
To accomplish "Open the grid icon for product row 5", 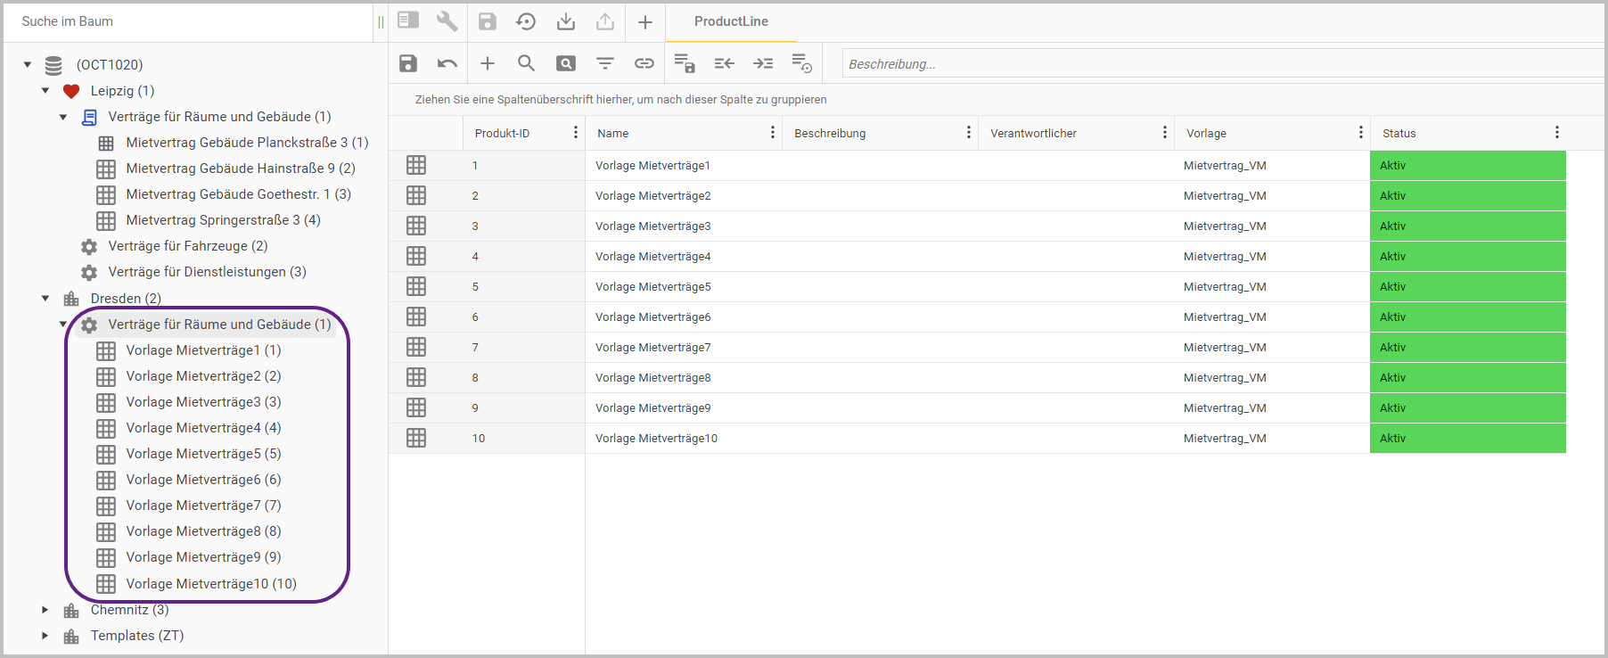I will coord(416,286).
